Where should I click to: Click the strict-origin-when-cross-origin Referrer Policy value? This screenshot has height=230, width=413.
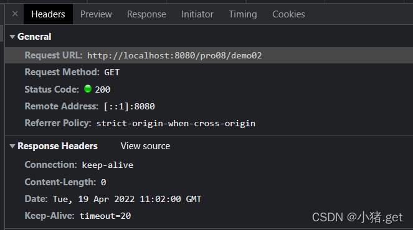point(176,123)
